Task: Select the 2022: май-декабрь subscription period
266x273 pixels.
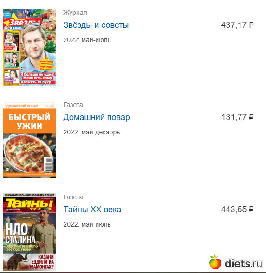Action: click(x=91, y=132)
